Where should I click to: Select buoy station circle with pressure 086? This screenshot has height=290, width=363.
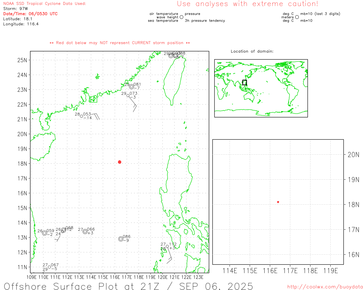click(x=121, y=239)
